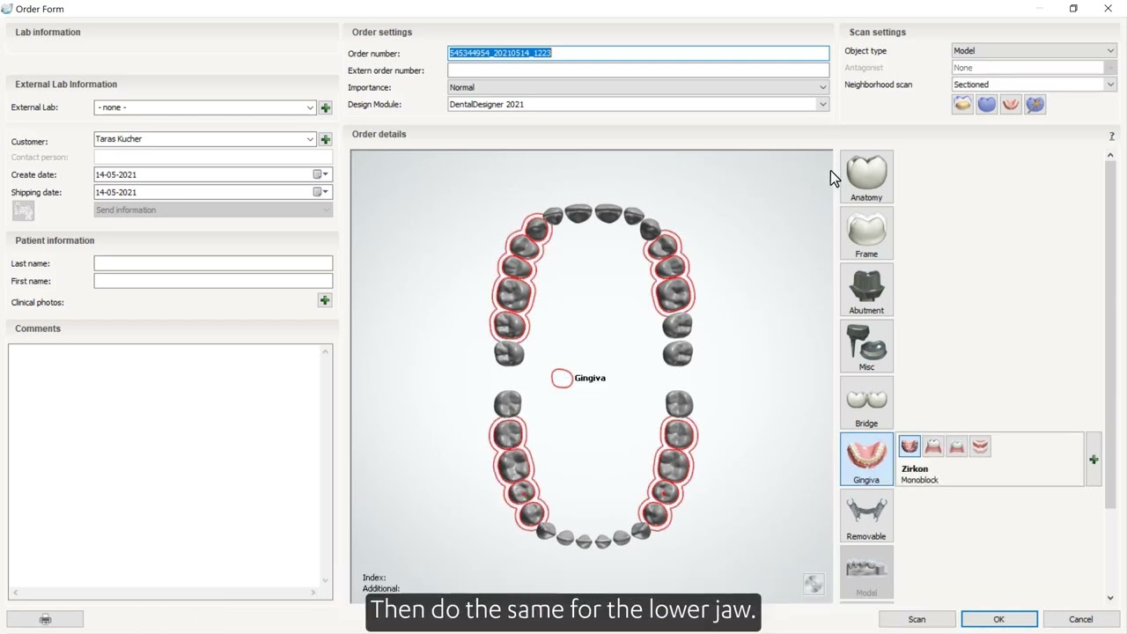Click the Comments horizontal scrollbar right arrow

[x=313, y=593]
